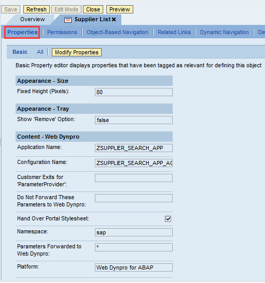Viewport: 265px width, 283px height.
Task: Select the Supplier List tab
Action: pos(92,19)
